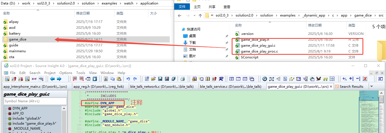Save the current file via floppy icon
386x133 pixels.
[x=160, y=79]
